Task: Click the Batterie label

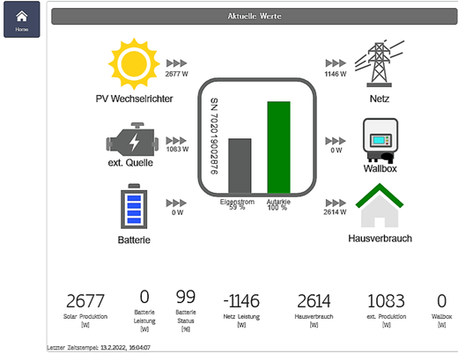Action: (134, 240)
